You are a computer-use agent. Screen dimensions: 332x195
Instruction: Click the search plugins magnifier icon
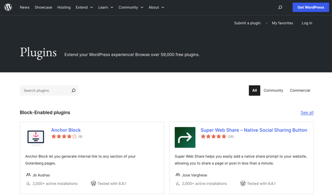[73, 90]
